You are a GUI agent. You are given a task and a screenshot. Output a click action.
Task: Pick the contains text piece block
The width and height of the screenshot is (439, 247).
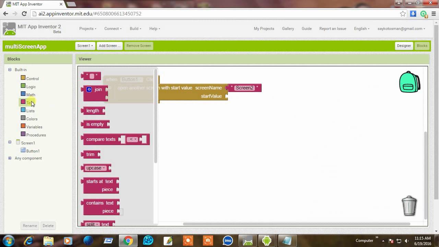[100, 207]
